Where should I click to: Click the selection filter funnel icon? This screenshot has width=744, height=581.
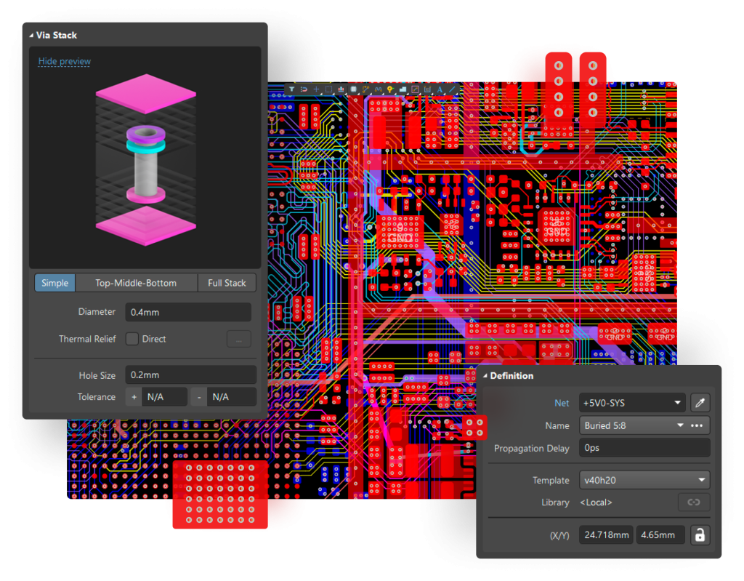pos(291,89)
